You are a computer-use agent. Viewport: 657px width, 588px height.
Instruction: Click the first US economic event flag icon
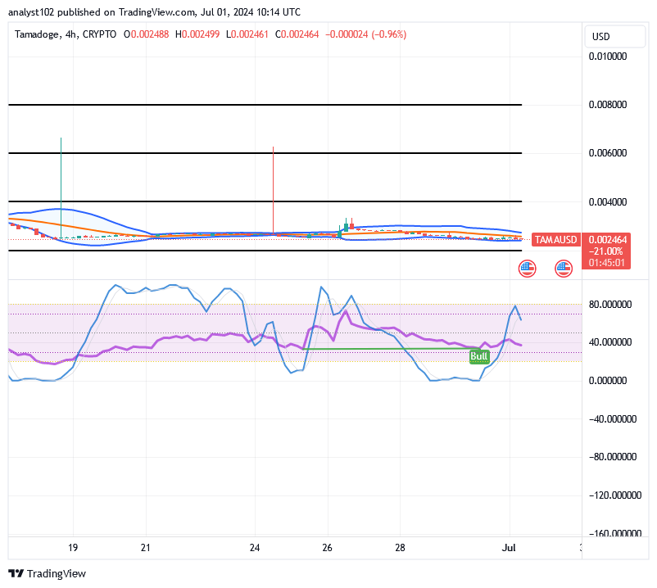point(527,269)
